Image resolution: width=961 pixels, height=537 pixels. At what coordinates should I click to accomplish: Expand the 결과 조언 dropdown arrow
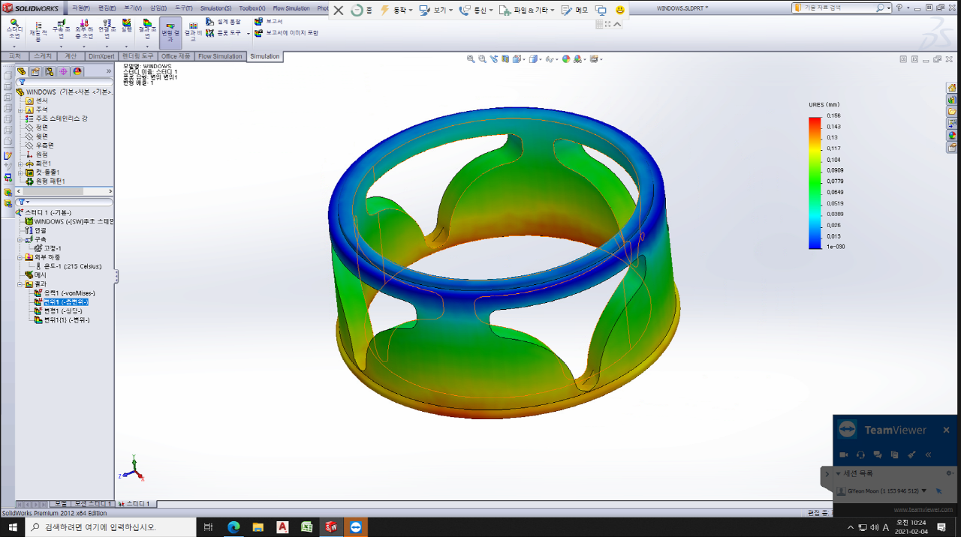pyautogui.click(x=146, y=46)
